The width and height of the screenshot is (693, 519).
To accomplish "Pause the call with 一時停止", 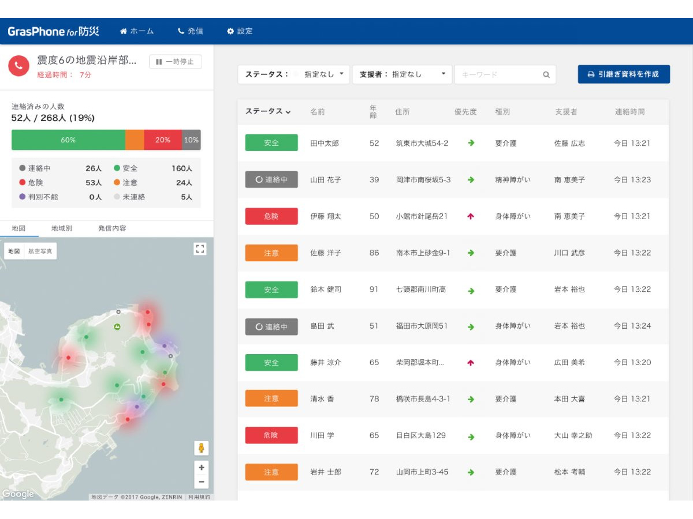I will point(175,62).
